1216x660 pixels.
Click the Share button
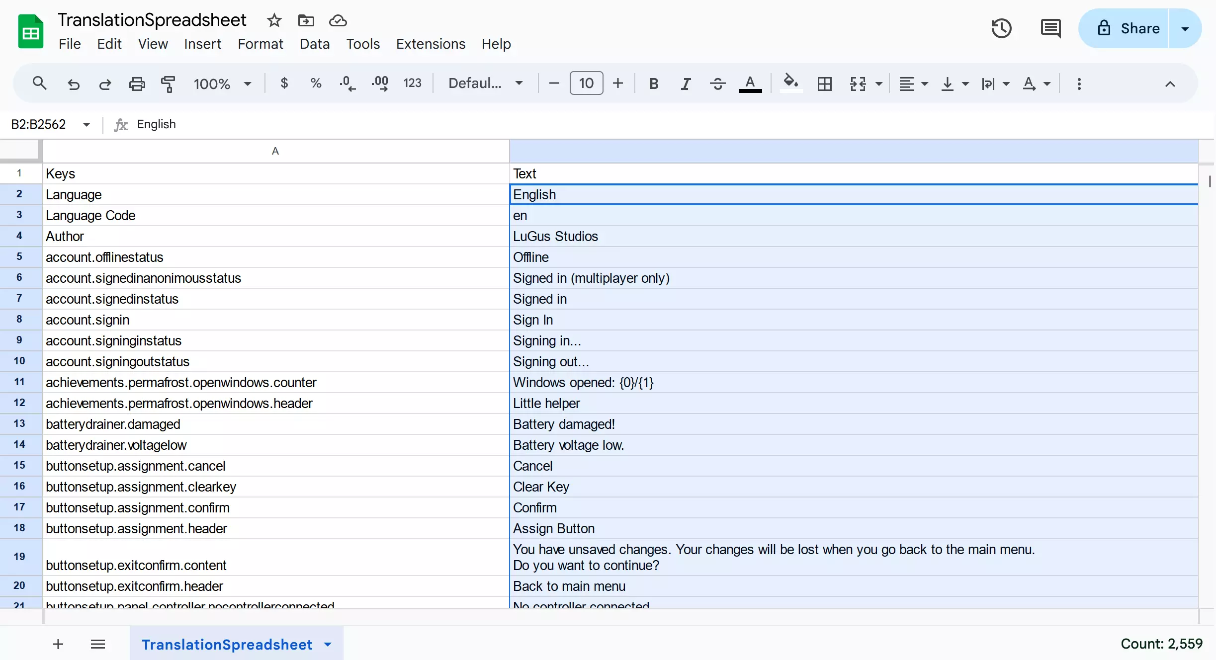click(x=1128, y=28)
